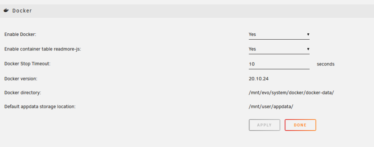Click the /mnt/evo/system/docker/docker-data/ path
The image size is (374, 147).
point(291,93)
